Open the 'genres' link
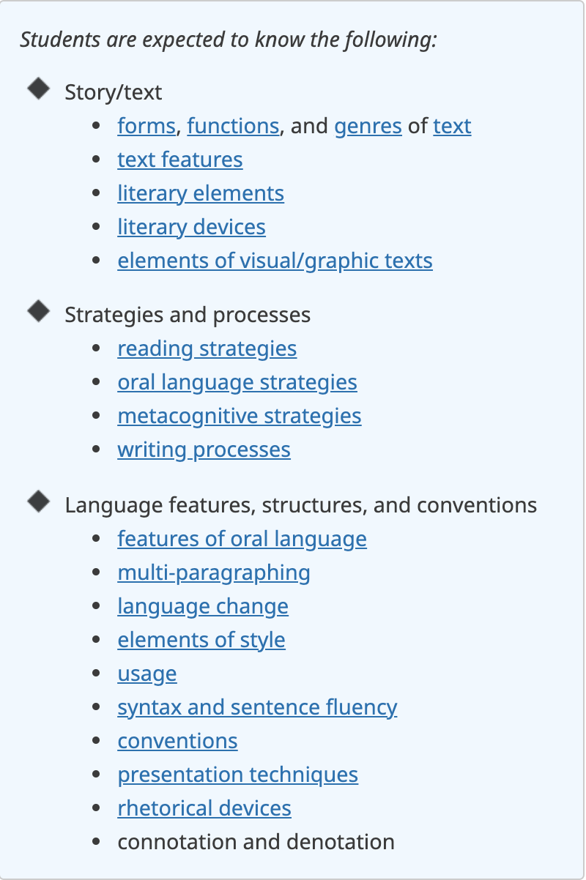Image resolution: width=586 pixels, height=880 pixels. coord(368,127)
